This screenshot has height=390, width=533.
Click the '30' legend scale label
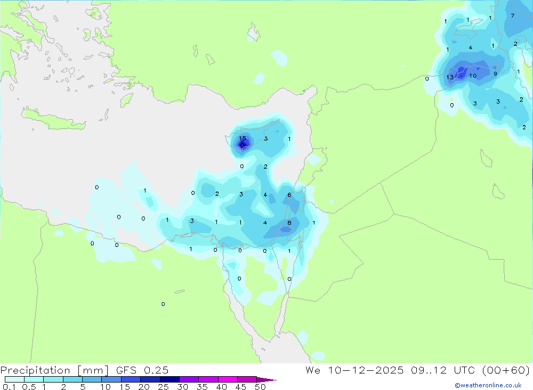(x=182, y=387)
